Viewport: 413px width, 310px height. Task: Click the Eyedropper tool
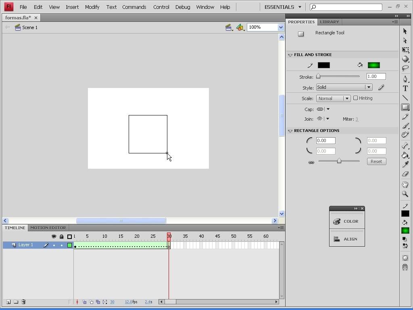tap(405, 165)
